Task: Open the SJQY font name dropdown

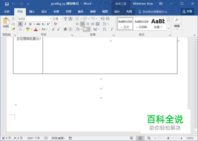Action: coord(50,19)
